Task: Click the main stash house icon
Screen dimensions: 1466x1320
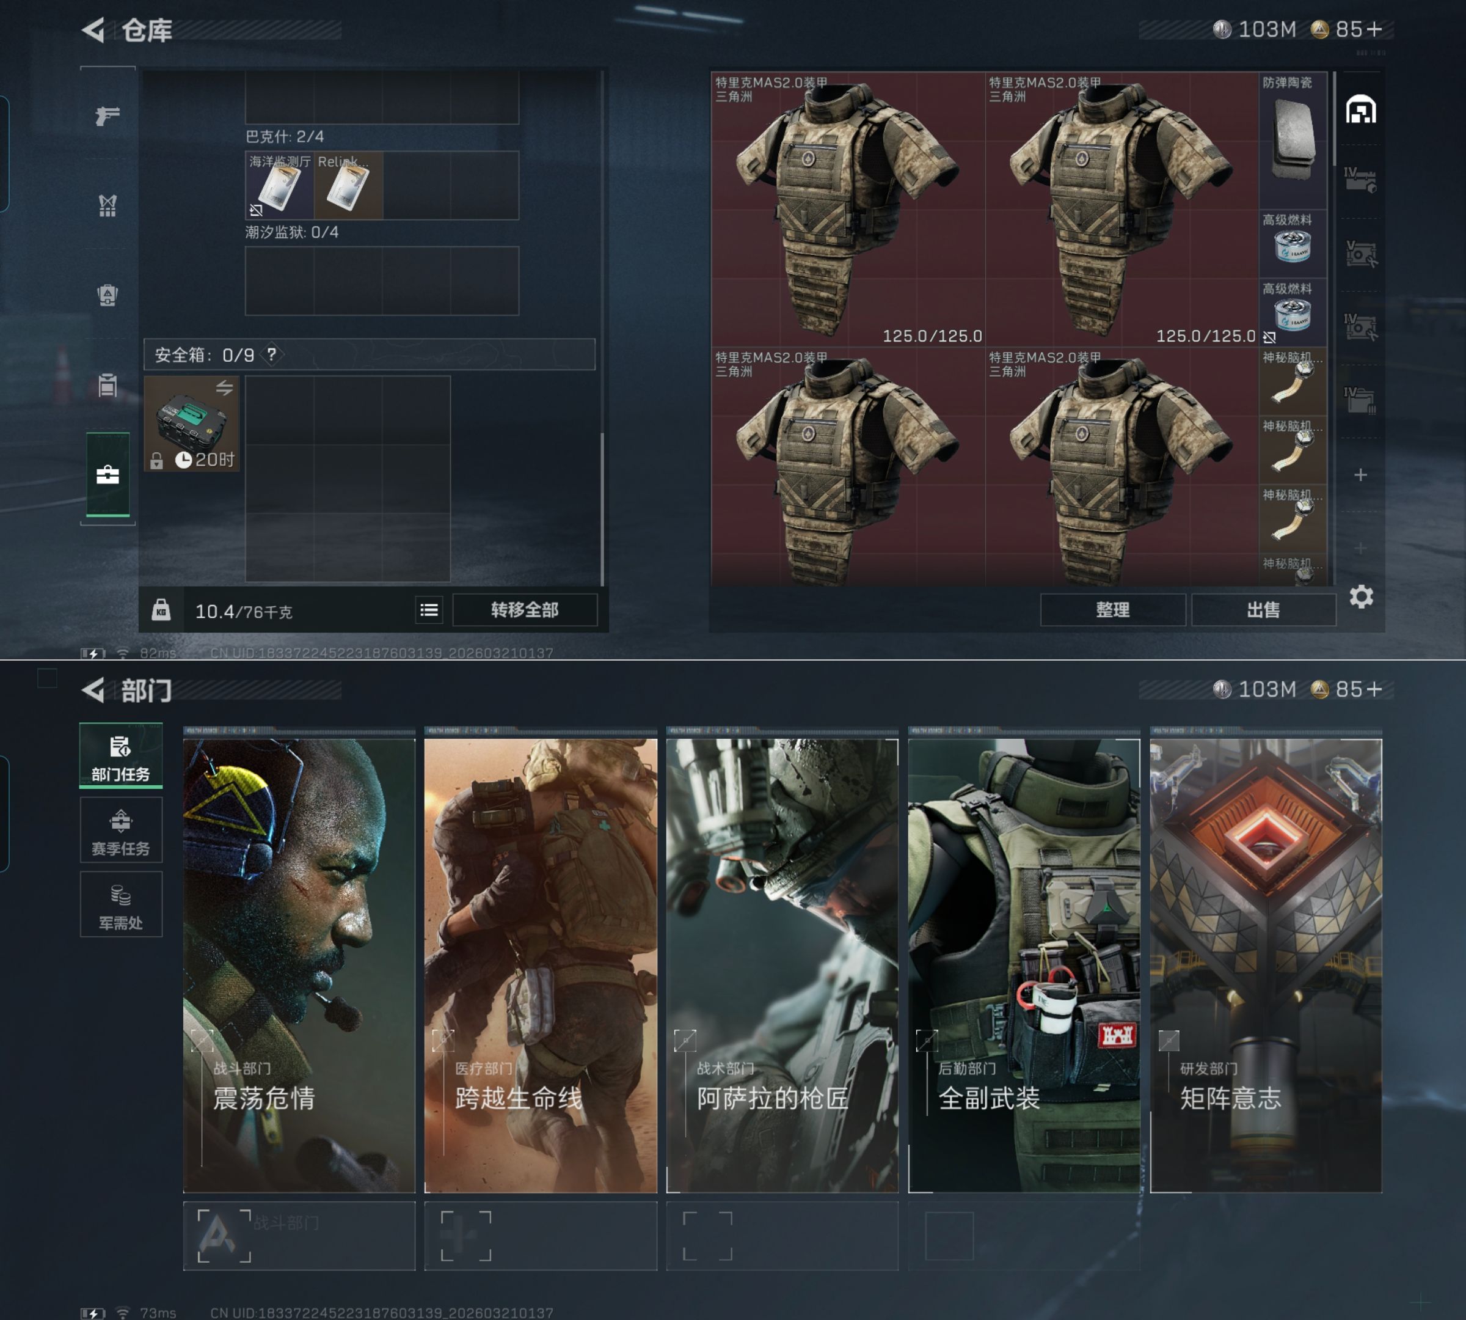Action: click(1360, 110)
